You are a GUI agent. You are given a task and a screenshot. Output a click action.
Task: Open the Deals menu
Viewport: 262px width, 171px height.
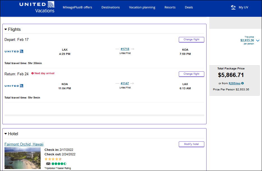189,7
